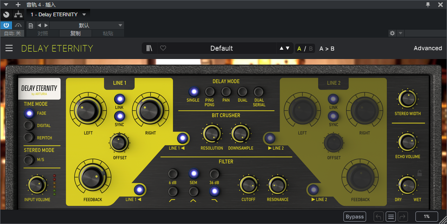Click the A > B copy button
The height and width of the screenshot is (224, 447).
click(327, 48)
